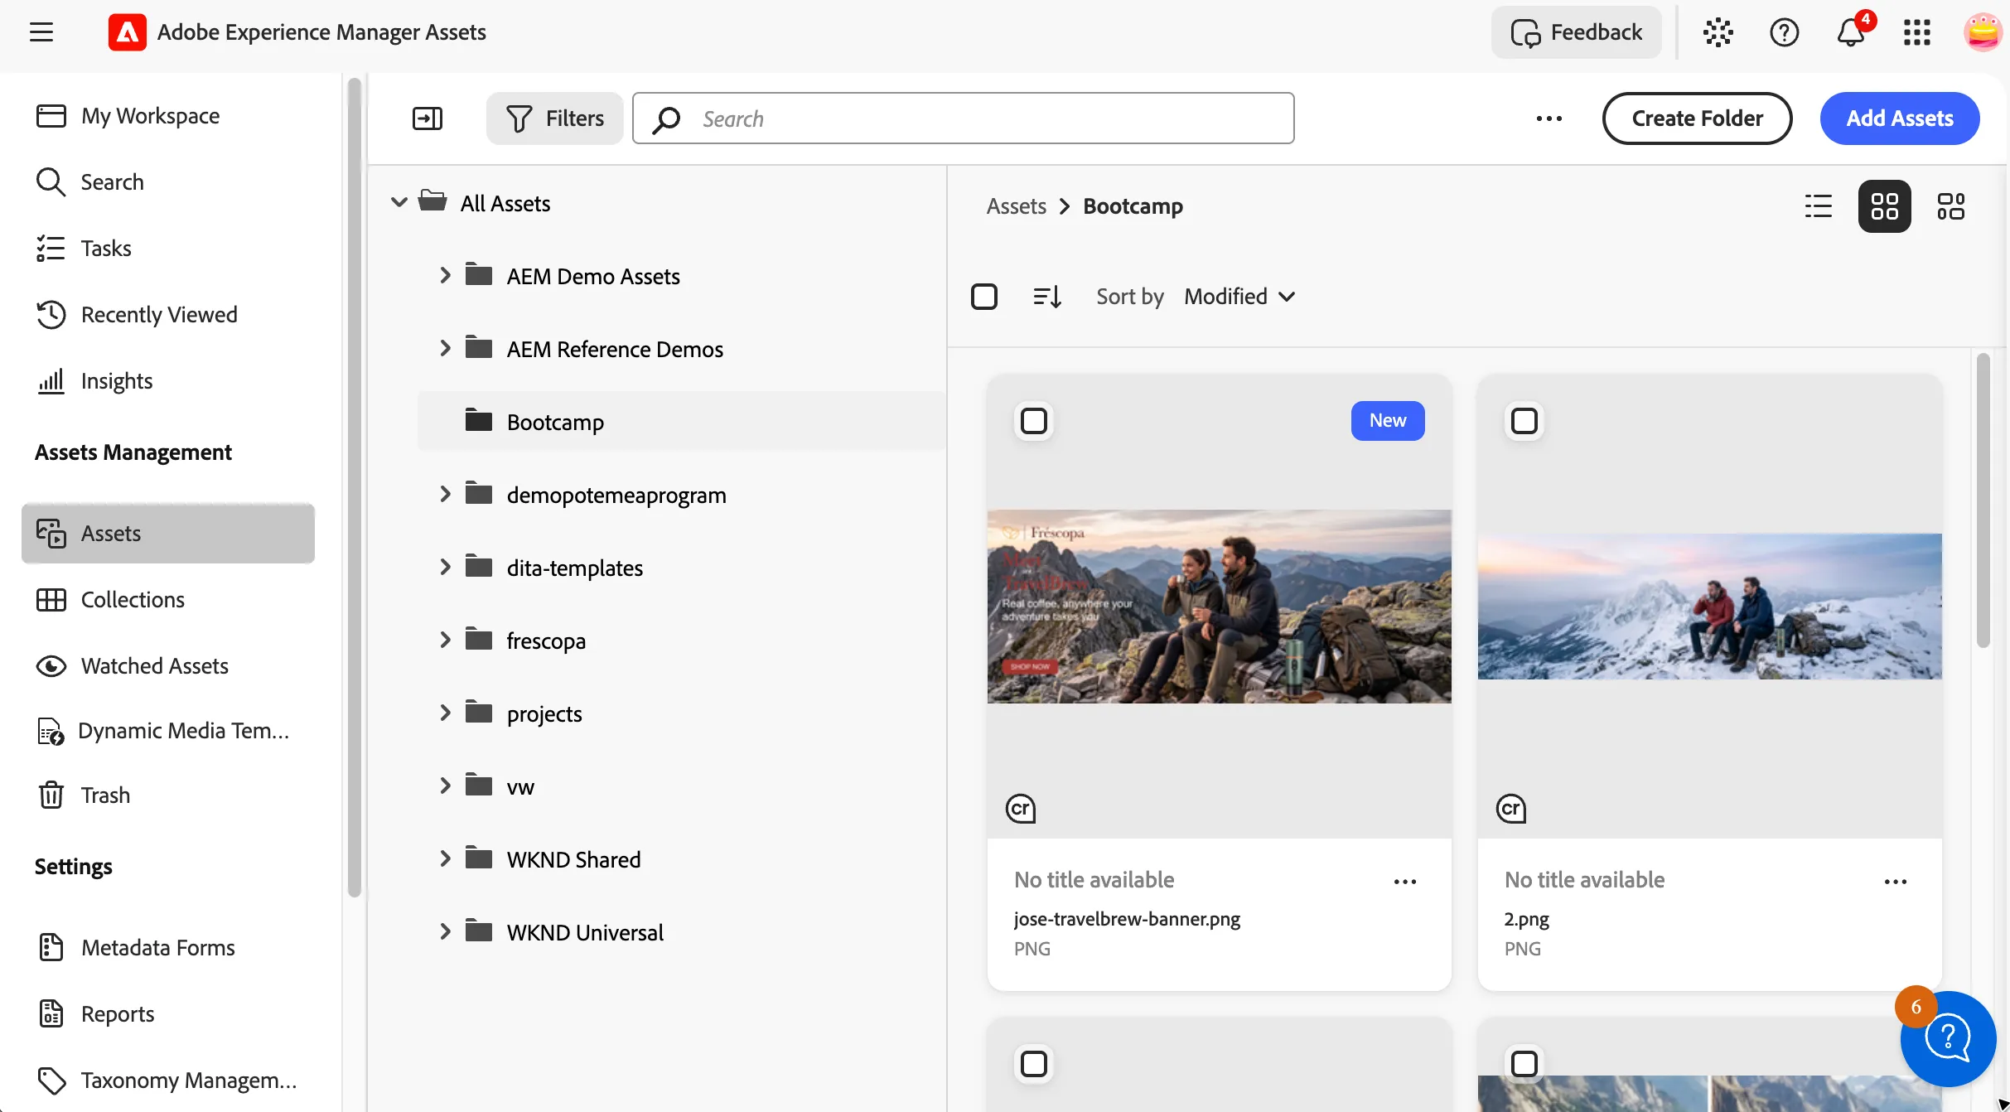This screenshot has height=1112, width=2010.
Task: Expand the AEM Demo Assets folder
Action: [x=445, y=275]
